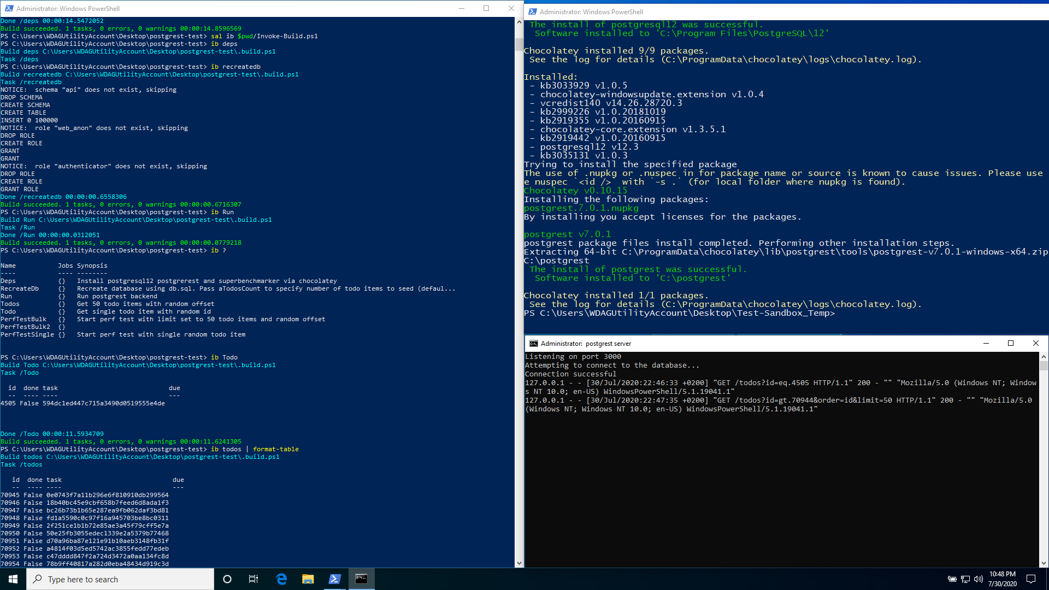The width and height of the screenshot is (1049, 590).
Task: Open Task View on the taskbar
Action: click(x=254, y=579)
